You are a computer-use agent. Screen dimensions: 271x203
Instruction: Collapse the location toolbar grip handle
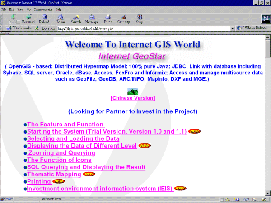click(1, 28)
